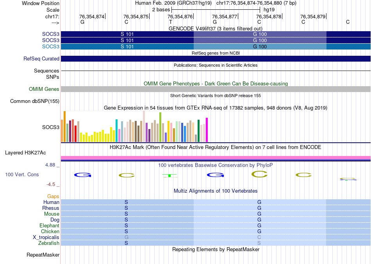
Task: Click the tall yellow-green bar in GTEx chart
Action: coord(160,127)
